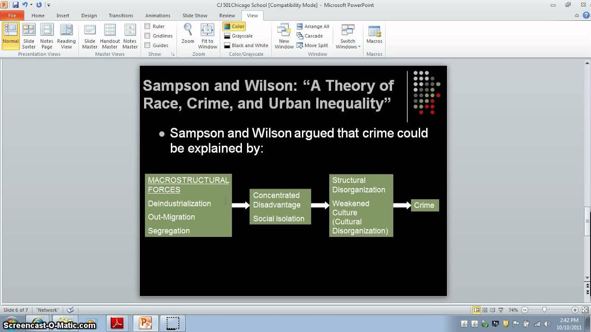The width and height of the screenshot is (591, 332).
Task: Open Adobe Acrobat in the taskbar
Action: (117, 323)
